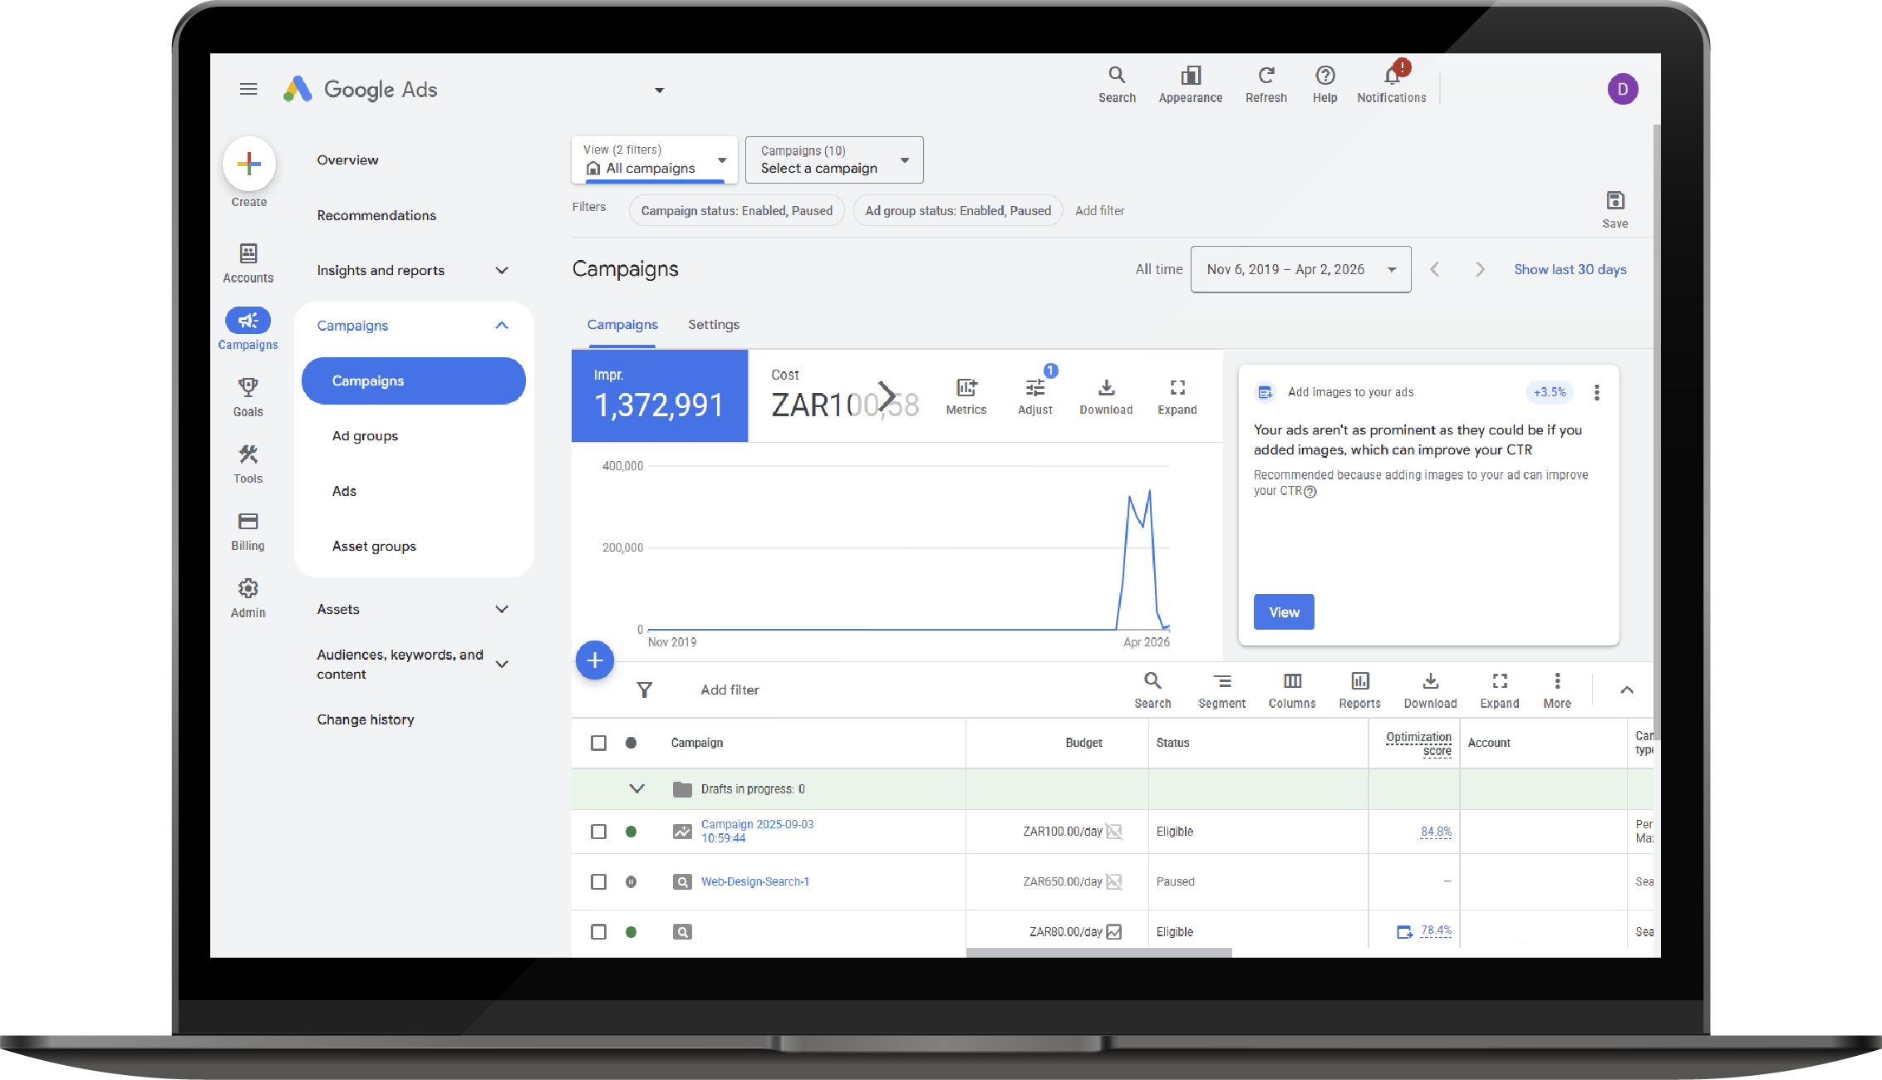Open the date range dropdown

pos(1300,269)
